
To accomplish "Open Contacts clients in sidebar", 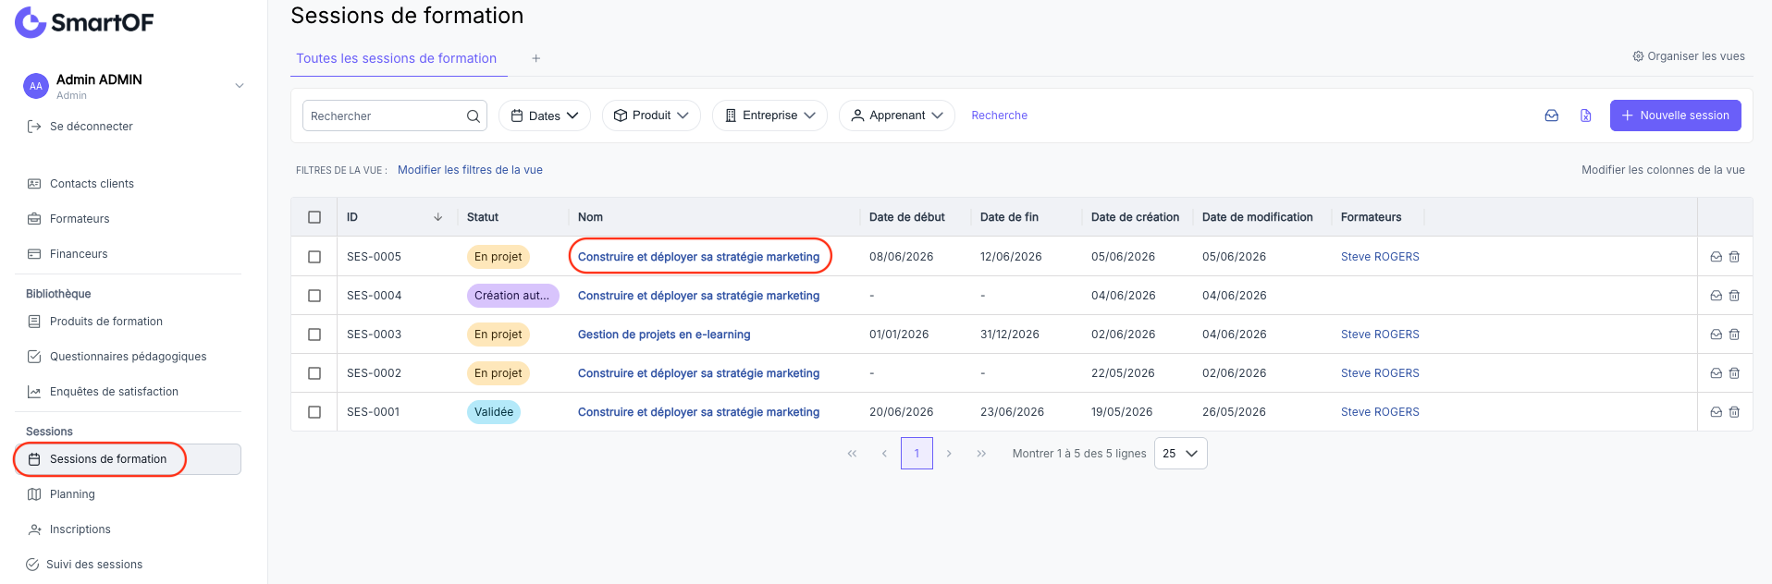I will pos(92,184).
